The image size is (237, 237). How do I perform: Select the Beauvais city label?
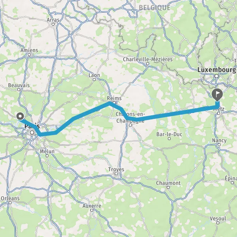tap(19, 85)
